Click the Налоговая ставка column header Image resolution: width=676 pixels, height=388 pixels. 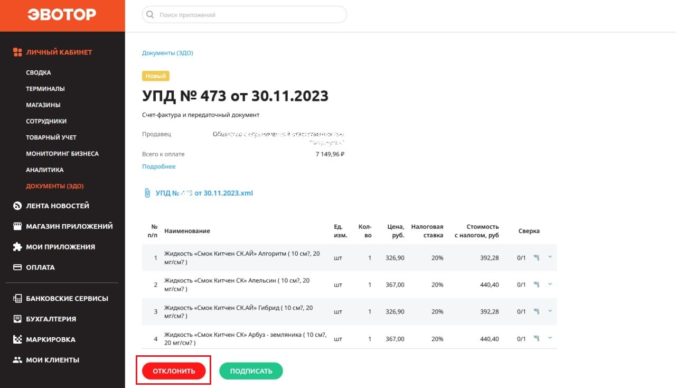pos(427,231)
